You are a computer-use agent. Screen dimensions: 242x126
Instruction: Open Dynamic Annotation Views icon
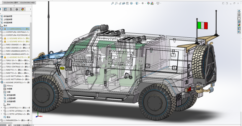coord(127,3)
